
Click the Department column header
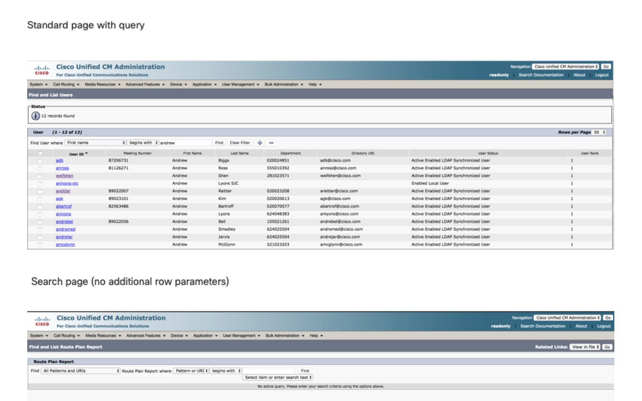[x=290, y=153]
